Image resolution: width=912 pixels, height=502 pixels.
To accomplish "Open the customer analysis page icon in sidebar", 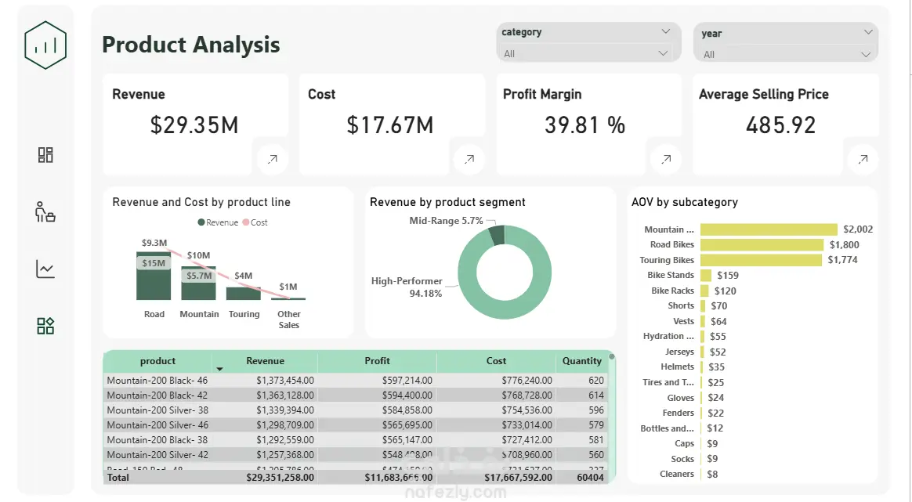I will point(45,211).
